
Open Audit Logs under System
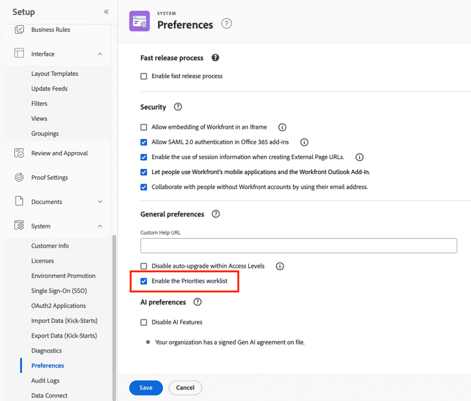point(45,381)
